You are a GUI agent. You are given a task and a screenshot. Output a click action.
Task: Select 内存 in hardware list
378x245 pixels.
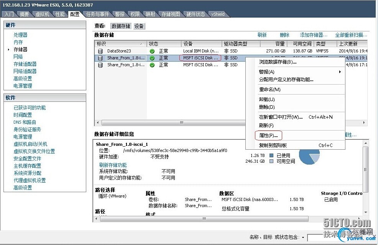tap(18, 42)
